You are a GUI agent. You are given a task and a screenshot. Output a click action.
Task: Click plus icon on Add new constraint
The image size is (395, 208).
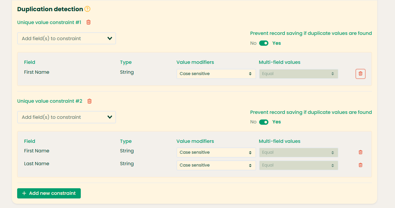coord(24,193)
